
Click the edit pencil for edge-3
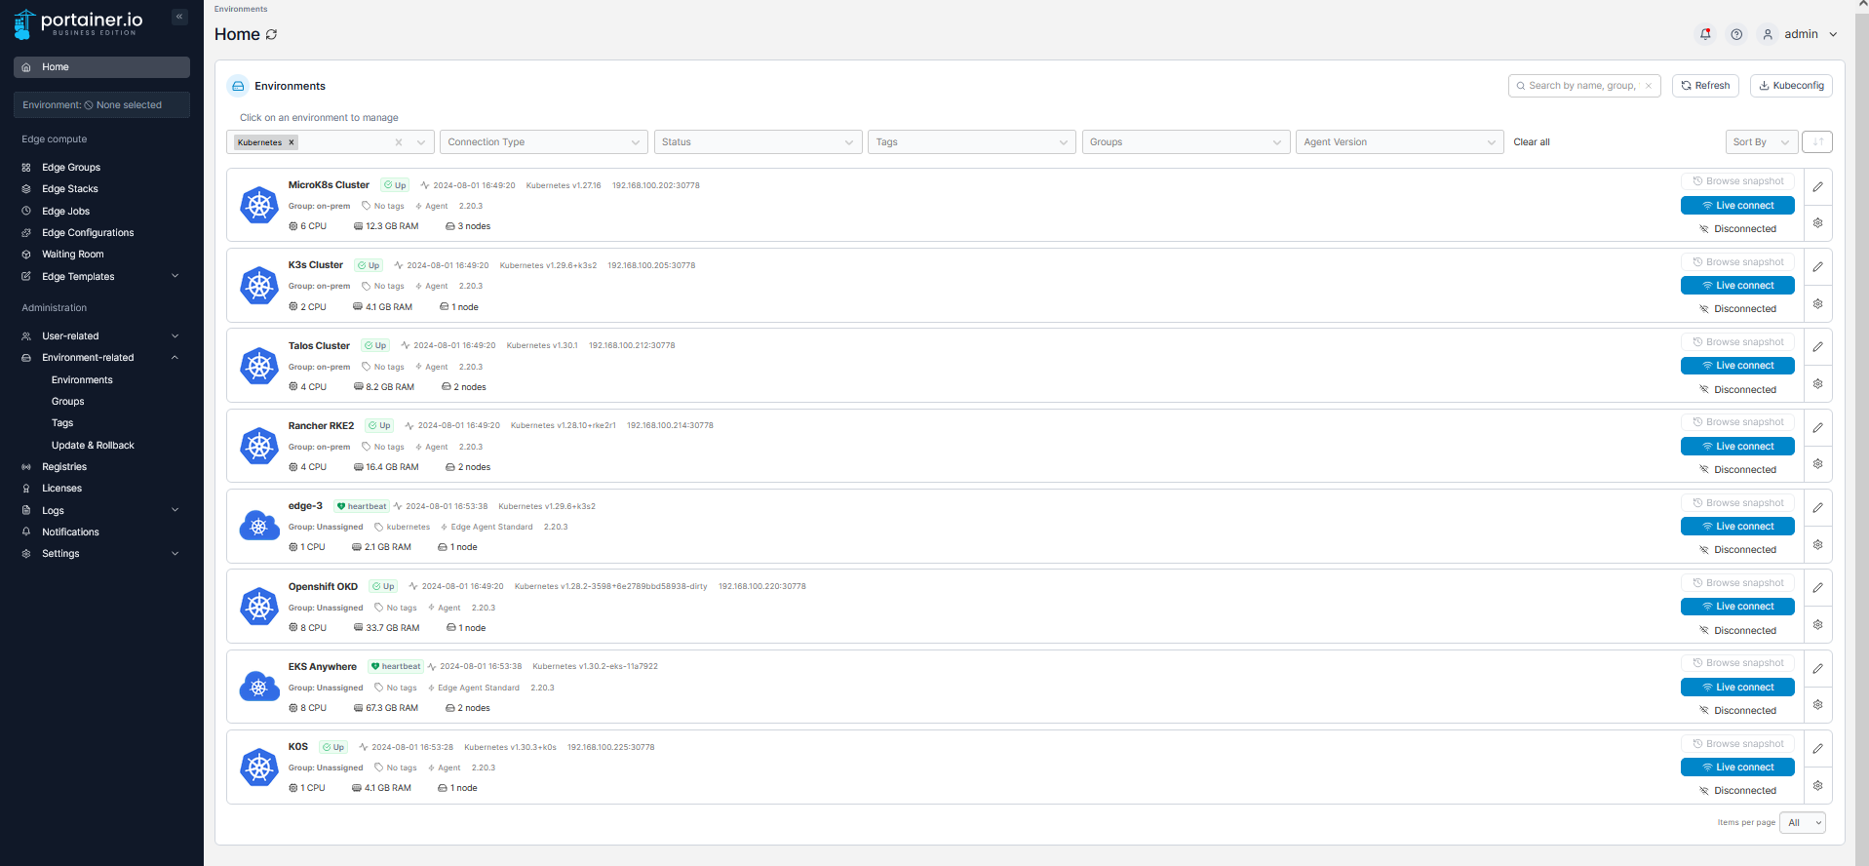tap(1817, 508)
